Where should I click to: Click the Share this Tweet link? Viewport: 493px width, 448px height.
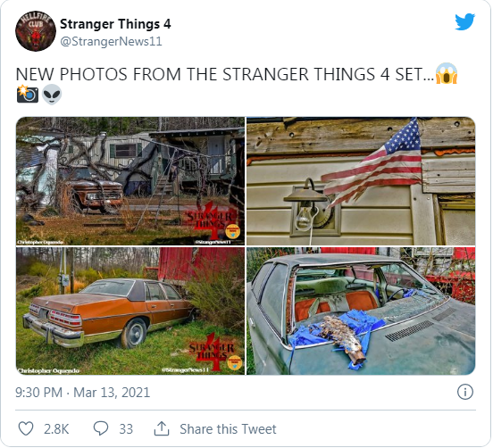tap(228, 429)
